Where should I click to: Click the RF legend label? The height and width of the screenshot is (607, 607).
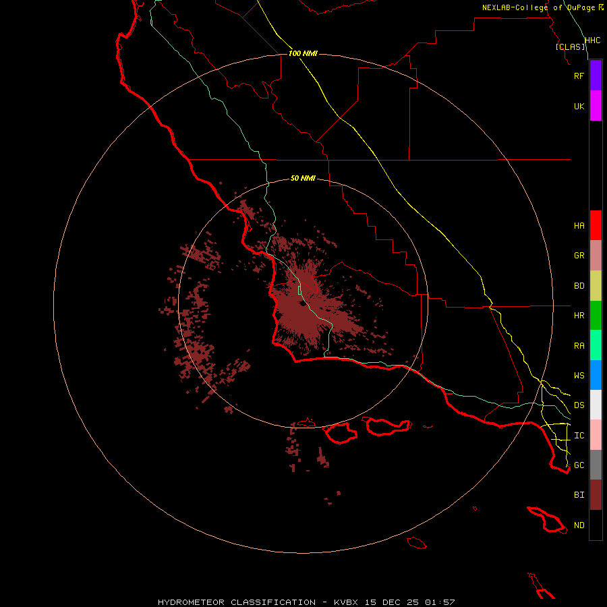(579, 76)
